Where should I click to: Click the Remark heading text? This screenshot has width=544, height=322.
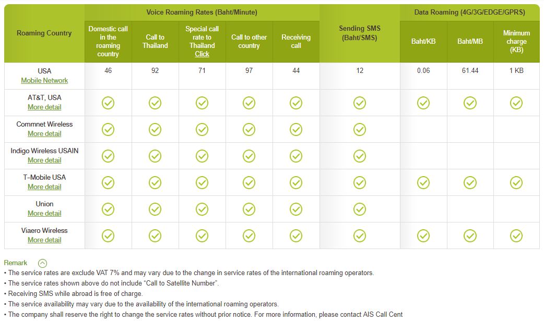tap(15, 263)
